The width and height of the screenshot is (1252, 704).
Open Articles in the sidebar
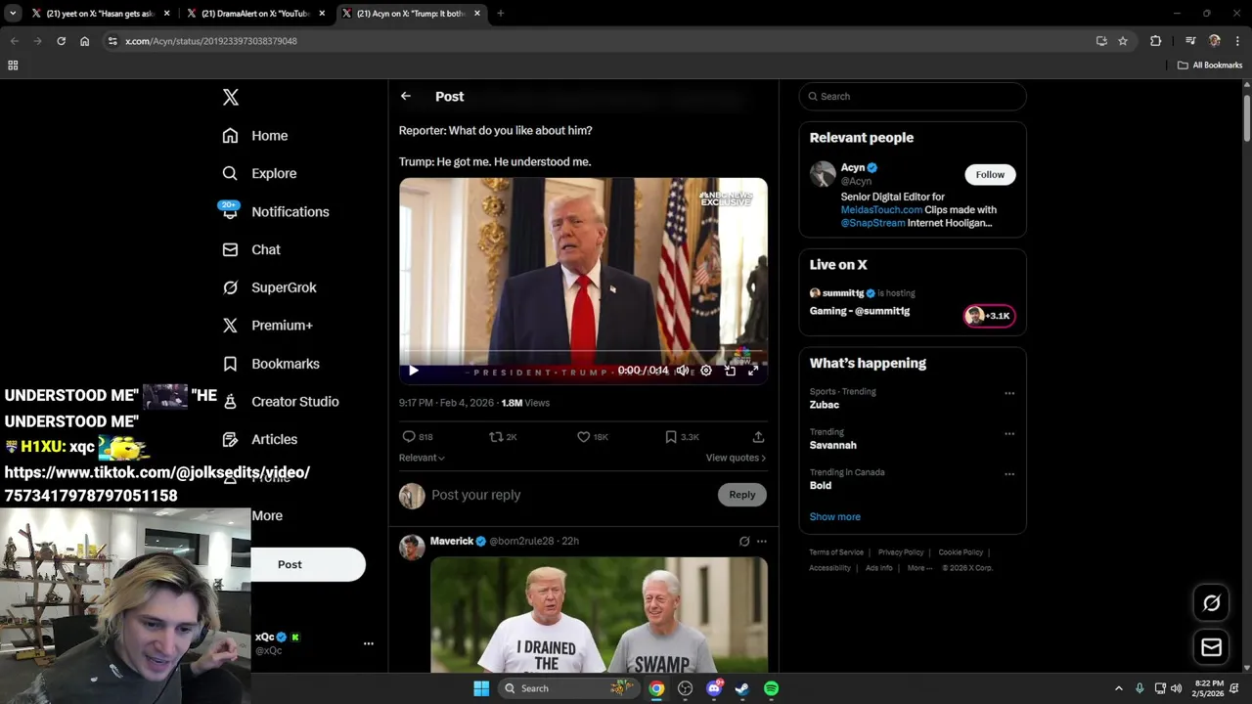(x=260, y=440)
